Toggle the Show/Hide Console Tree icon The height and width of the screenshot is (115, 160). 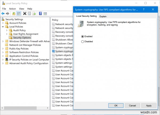click(x=19, y=13)
